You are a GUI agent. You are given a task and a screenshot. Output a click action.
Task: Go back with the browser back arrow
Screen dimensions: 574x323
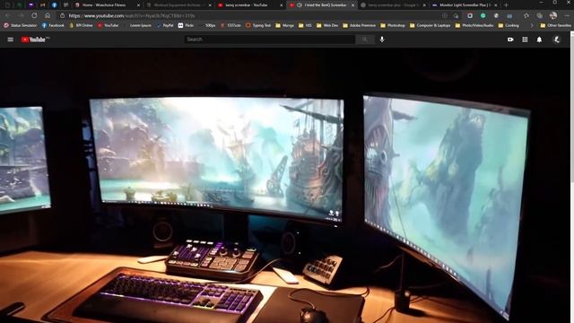(x=8, y=16)
